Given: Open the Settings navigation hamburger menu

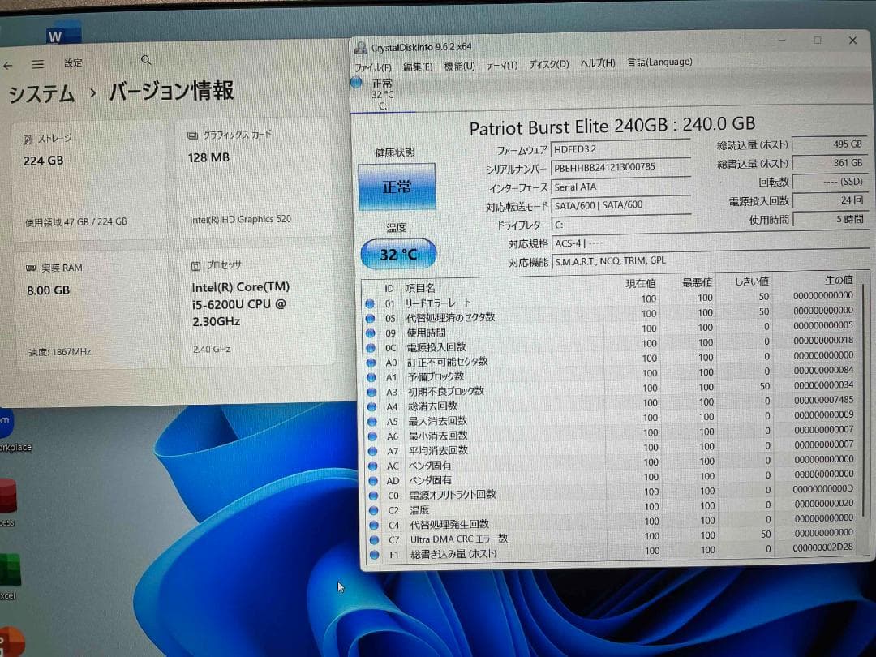Looking at the screenshot, I should 37,63.
